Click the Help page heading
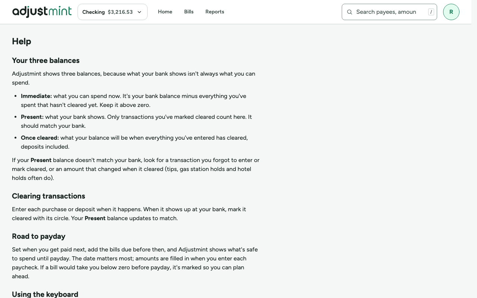This screenshot has height=298, width=477. (22, 41)
